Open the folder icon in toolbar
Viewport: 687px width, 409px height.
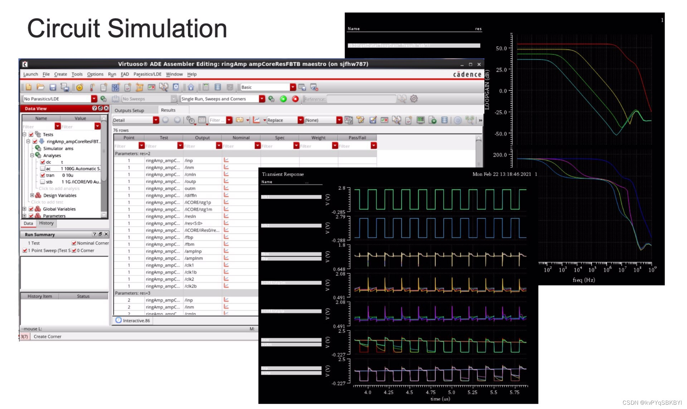tap(40, 87)
